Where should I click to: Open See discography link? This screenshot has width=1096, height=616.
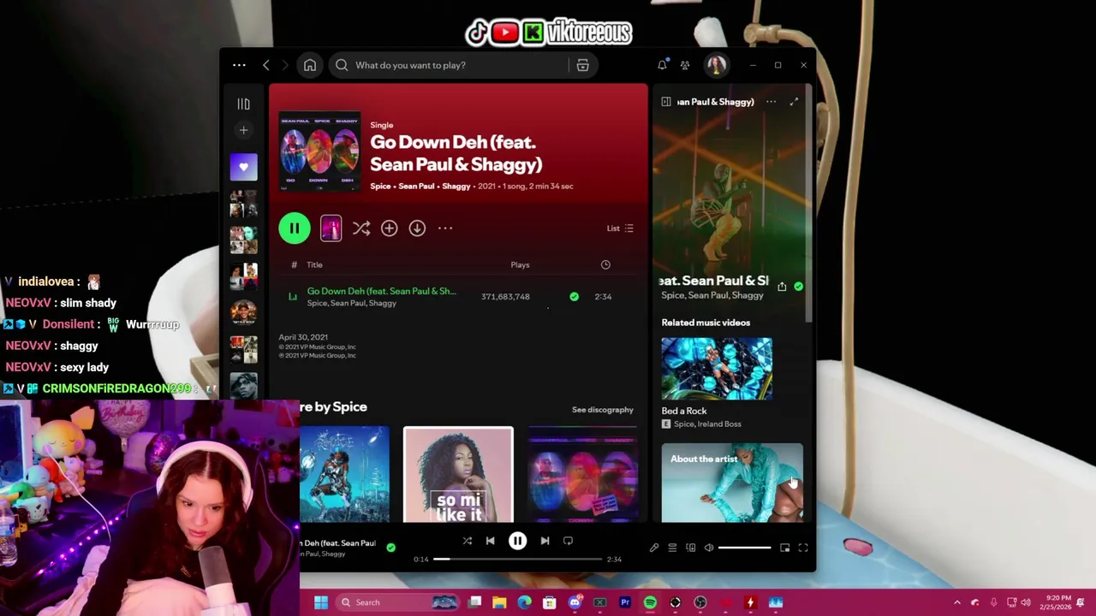click(x=603, y=410)
